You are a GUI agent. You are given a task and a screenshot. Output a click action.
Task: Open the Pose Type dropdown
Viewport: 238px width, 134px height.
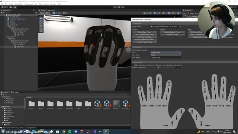[166, 55]
